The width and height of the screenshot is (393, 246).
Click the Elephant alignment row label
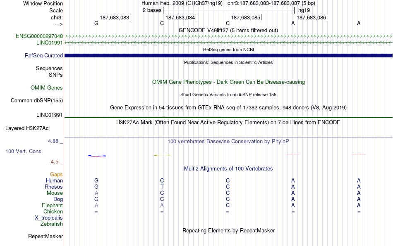[52, 205]
